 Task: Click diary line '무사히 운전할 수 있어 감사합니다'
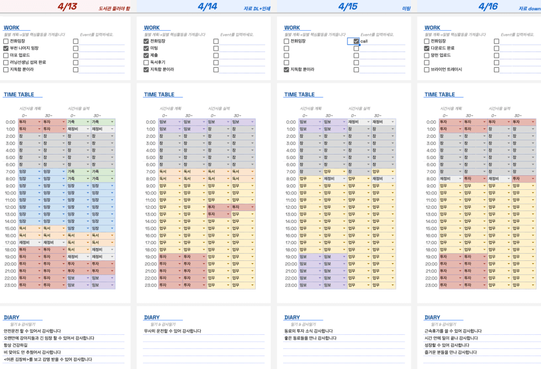point(173,331)
